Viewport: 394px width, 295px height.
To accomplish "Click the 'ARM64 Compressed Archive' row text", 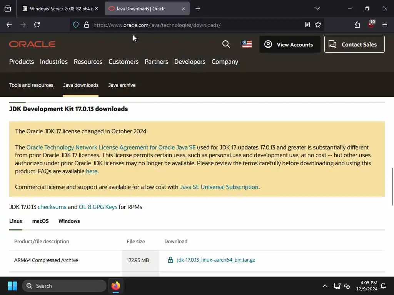I will click(46, 260).
